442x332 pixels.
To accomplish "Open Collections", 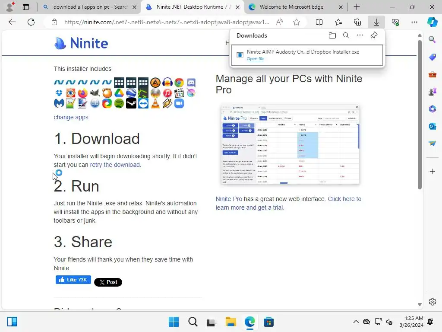I will click(357, 22).
